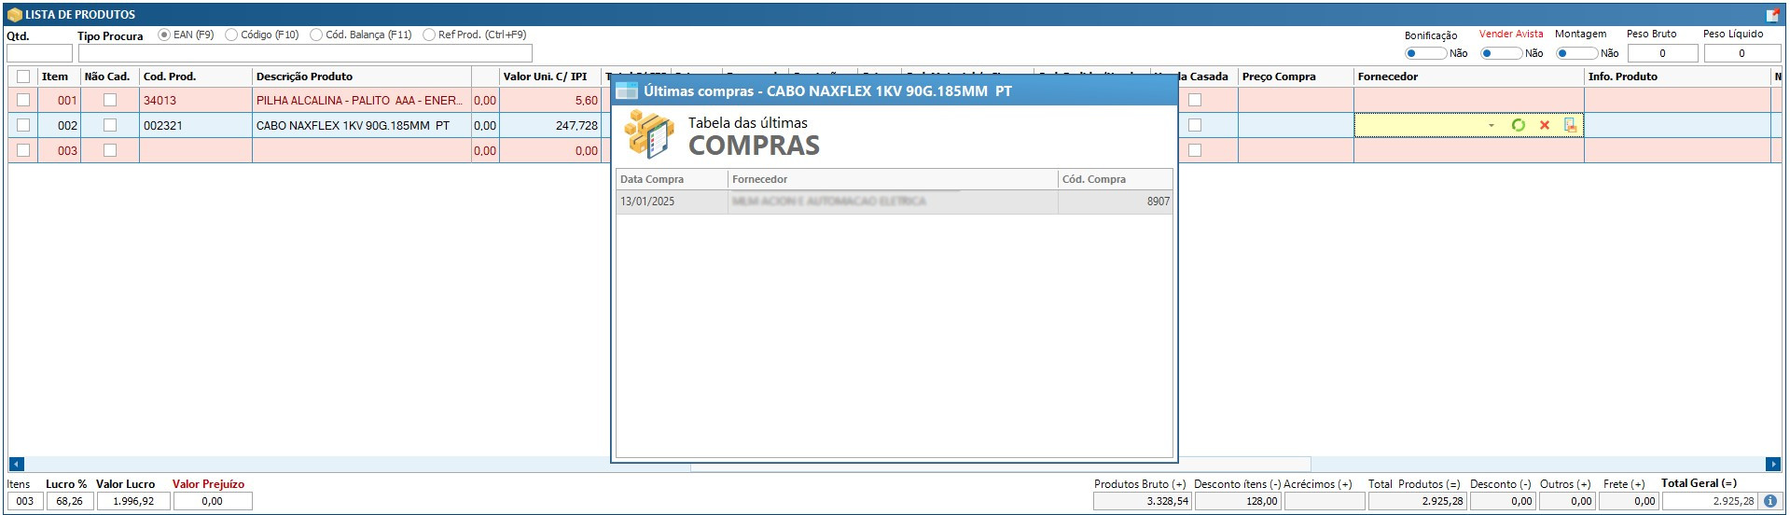This screenshot has width=1790, height=515.
Task: Click the Acrécimos (+) empty field
Action: pos(1325,501)
